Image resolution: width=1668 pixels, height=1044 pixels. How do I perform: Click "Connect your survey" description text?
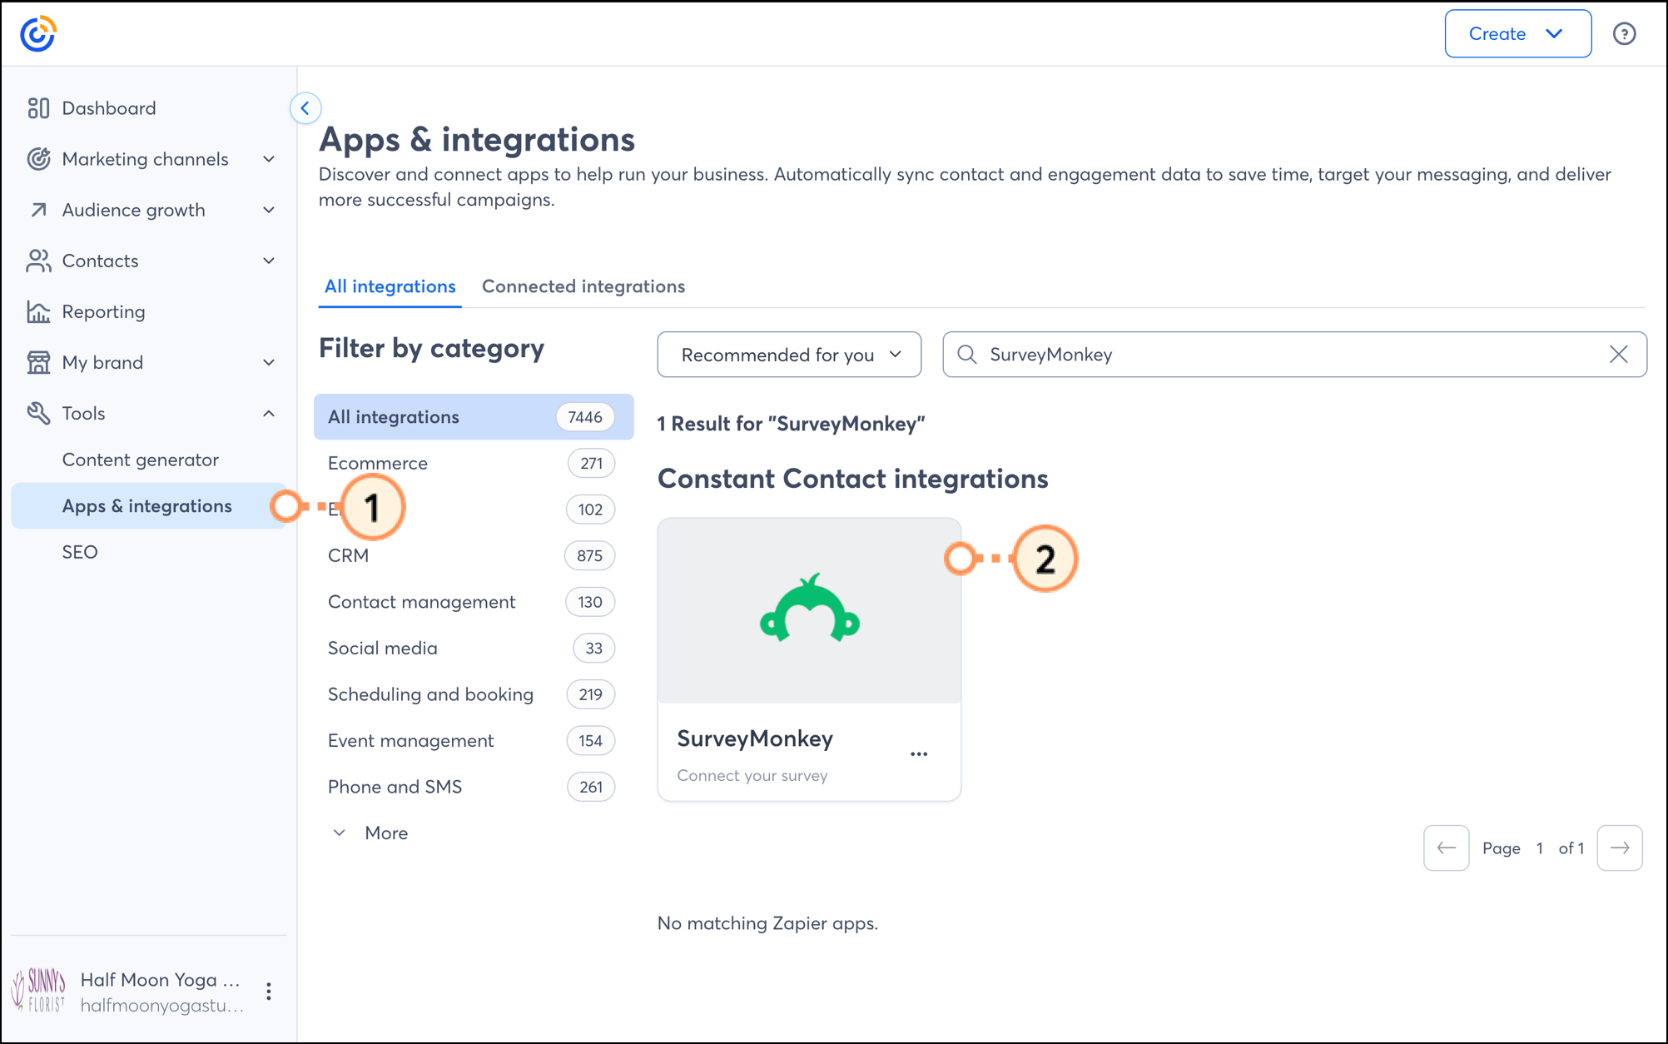click(752, 776)
